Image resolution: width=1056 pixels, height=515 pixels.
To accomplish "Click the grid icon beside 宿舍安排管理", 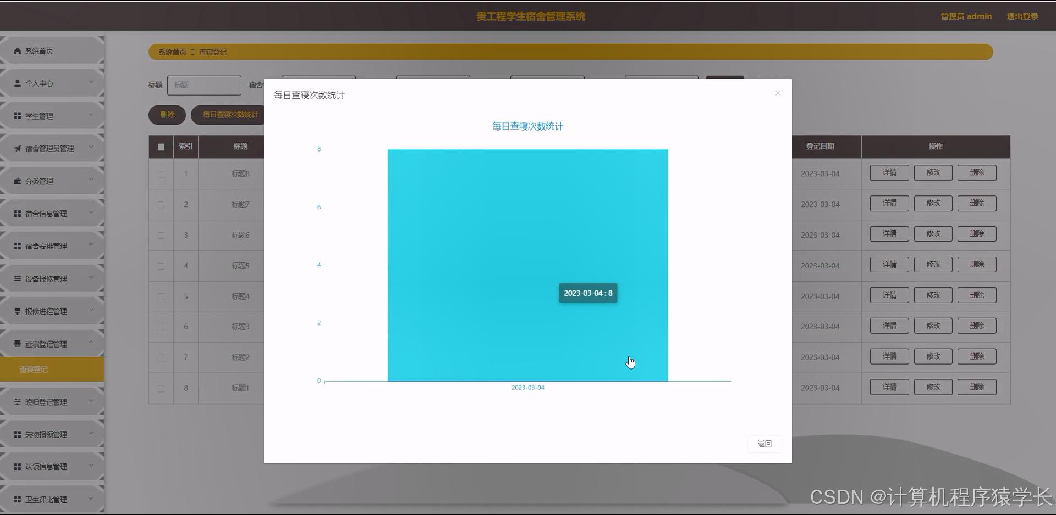I will (x=18, y=246).
